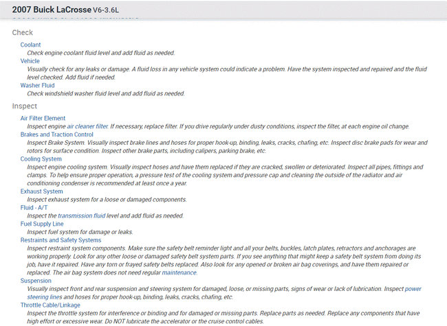Viewport: 447px width, 326px height.
Task: Click the Inspect section heading
Action: (x=25, y=106)
